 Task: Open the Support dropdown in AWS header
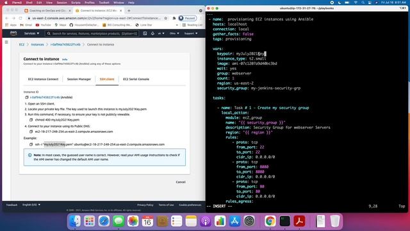(x=191, y=33)
